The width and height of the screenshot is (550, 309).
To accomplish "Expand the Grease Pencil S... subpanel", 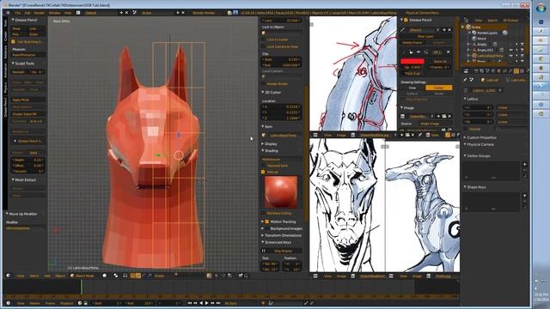I will [28, 141].
